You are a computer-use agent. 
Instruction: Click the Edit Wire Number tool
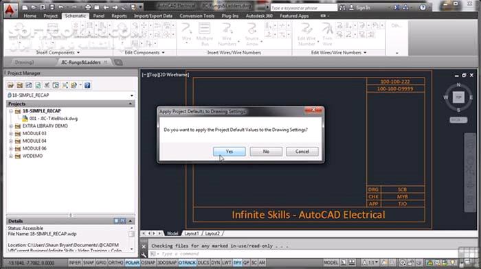click(306, 34)
